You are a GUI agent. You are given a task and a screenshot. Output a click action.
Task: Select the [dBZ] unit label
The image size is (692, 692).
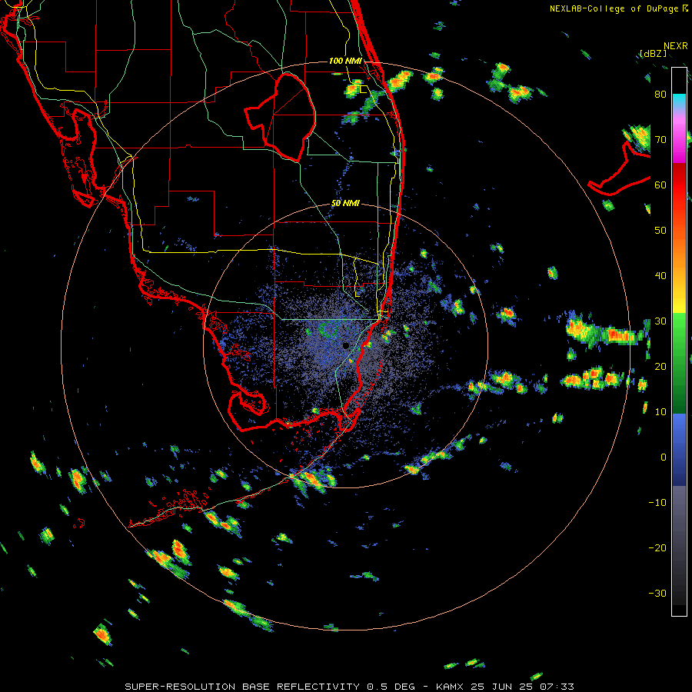pos(653,54)
